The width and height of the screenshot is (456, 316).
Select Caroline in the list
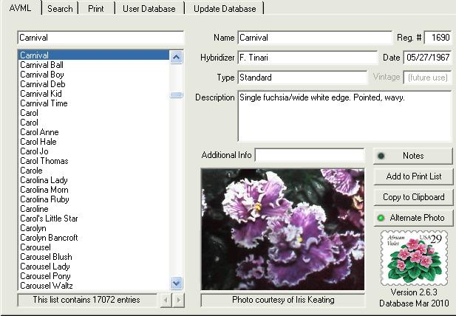coord(94,208)
